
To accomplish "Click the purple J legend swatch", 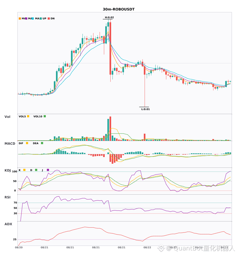I will point(48,170).
